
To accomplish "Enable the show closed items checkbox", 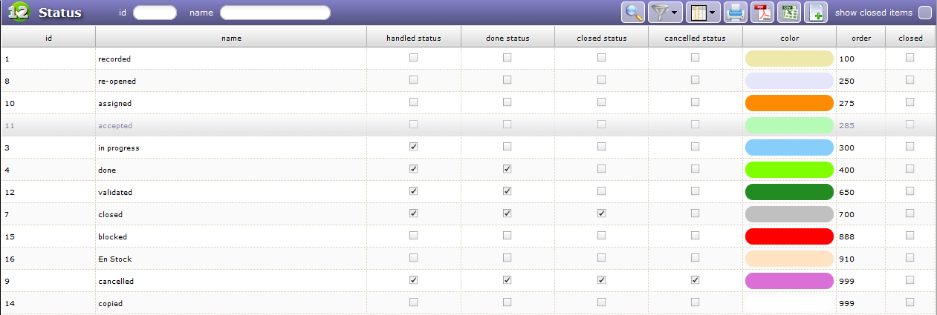I will pyautogui.click(x=924, y=12).
